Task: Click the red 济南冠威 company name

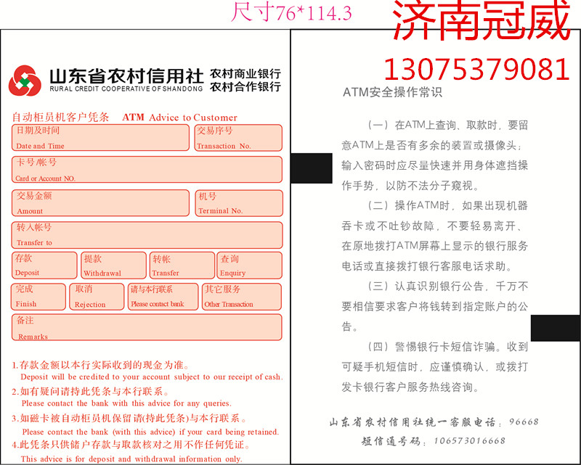Action: (482, 20)
